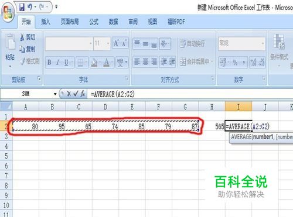293x217 pixels.
Task: Increase font size with large A icon
Action: point(116,43)
